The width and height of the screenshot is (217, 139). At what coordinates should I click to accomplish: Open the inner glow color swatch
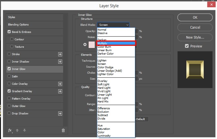pos(92,44)
